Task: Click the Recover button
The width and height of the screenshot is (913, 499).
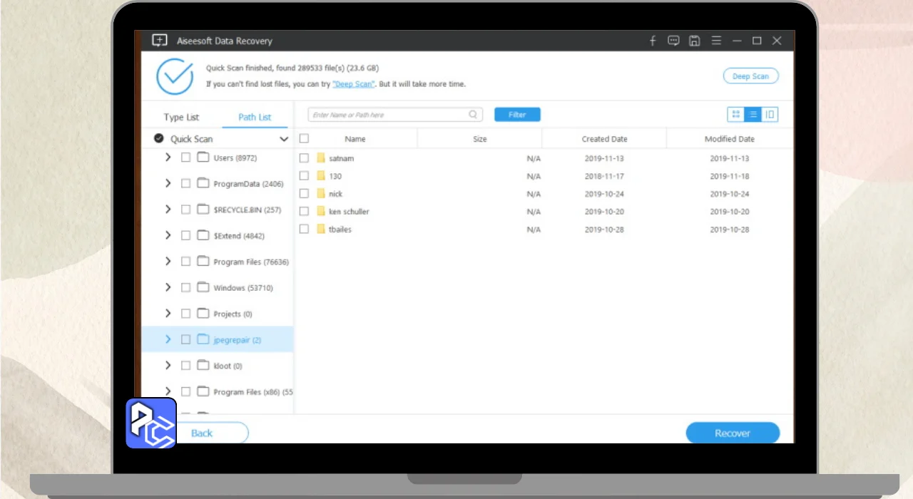Action: tap(733, 433)
